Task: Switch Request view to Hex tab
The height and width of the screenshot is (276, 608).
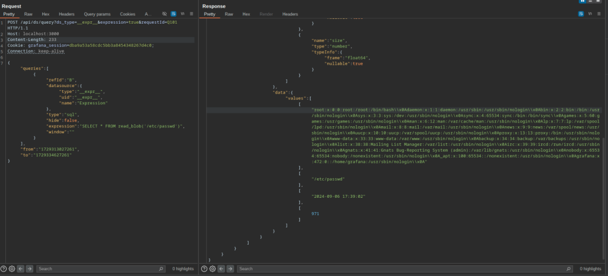Action: (x=46, y=14)
